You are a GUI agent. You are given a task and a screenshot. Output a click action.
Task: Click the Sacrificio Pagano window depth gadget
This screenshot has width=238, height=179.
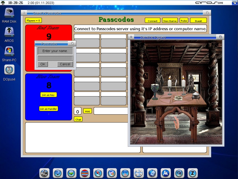click(221, 37)
